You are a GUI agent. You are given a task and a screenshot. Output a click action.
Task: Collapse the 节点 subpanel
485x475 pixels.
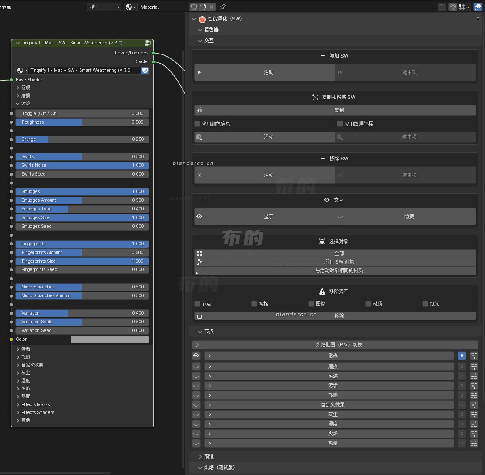click(200, 332)
